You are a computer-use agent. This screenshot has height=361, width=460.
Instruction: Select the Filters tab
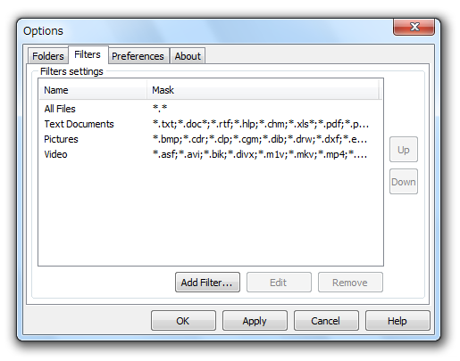pyautogui.click(x=88, y=54)
